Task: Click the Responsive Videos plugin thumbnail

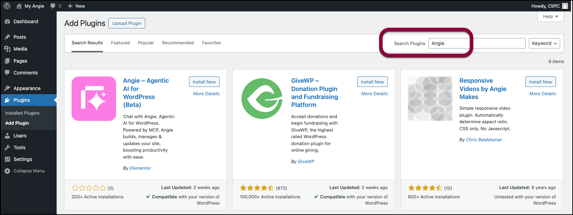Action: [430, 99]
